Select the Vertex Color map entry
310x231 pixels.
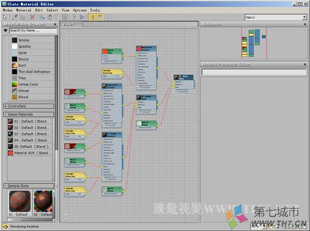33,84
